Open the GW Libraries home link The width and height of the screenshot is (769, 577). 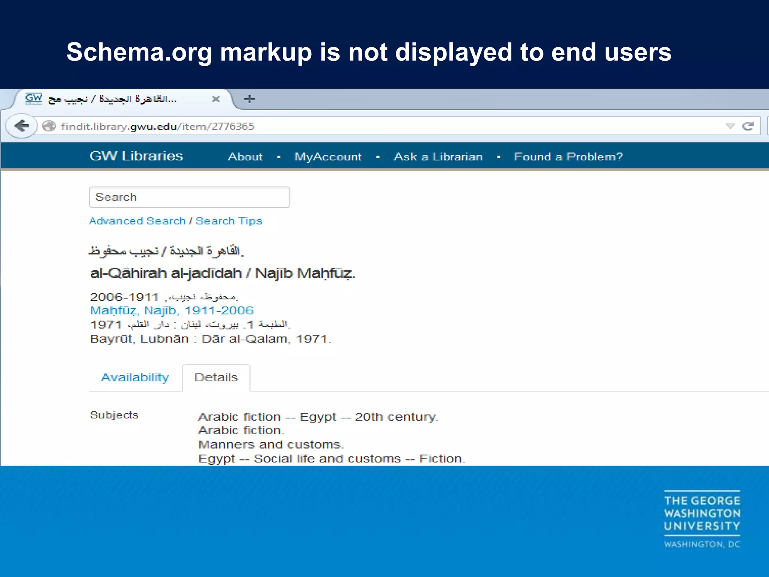click(x=136, y=156)
